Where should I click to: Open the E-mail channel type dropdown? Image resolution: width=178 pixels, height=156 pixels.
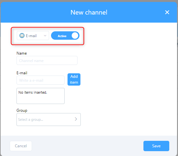[x=33, y=36]
